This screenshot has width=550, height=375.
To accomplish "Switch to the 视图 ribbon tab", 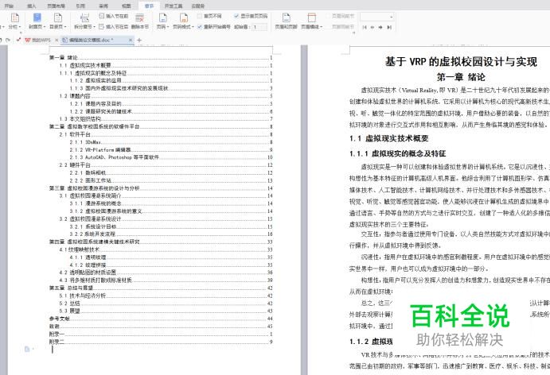I will point(127,6).
